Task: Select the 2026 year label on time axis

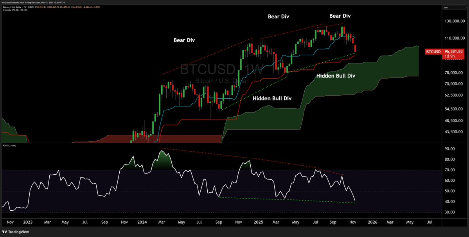Action: click(x=372, y=223)
